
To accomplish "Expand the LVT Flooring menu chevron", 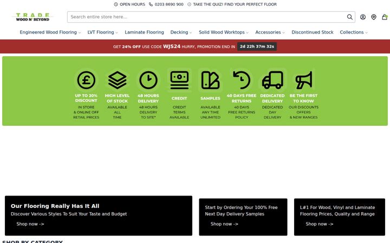I will coord(116,32).
